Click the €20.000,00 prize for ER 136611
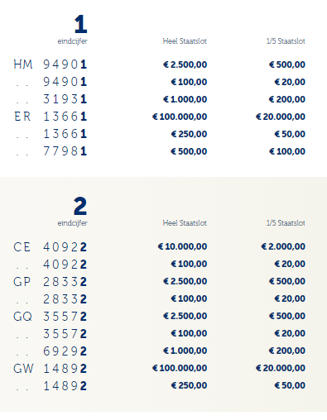 (x=281, y=117)
